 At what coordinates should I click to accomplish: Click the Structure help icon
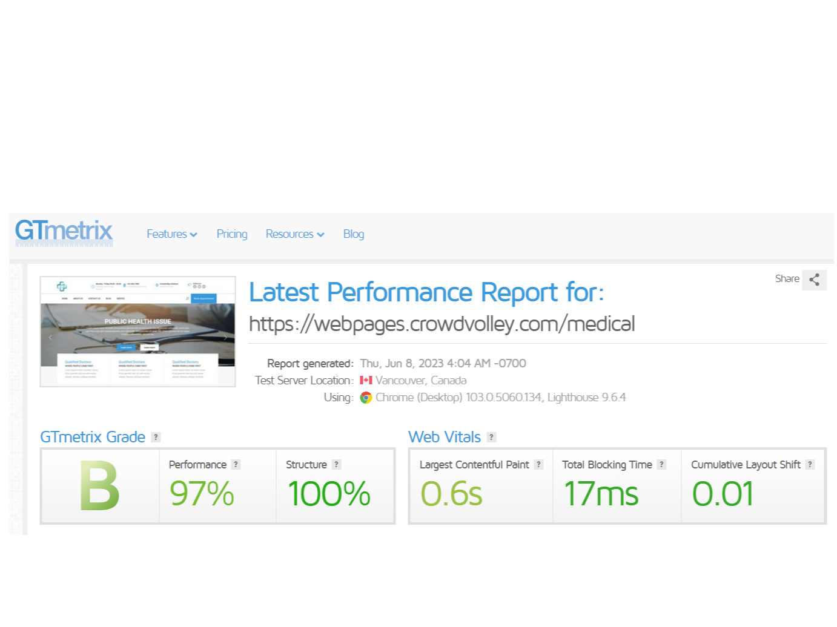[x=337, y=464]
